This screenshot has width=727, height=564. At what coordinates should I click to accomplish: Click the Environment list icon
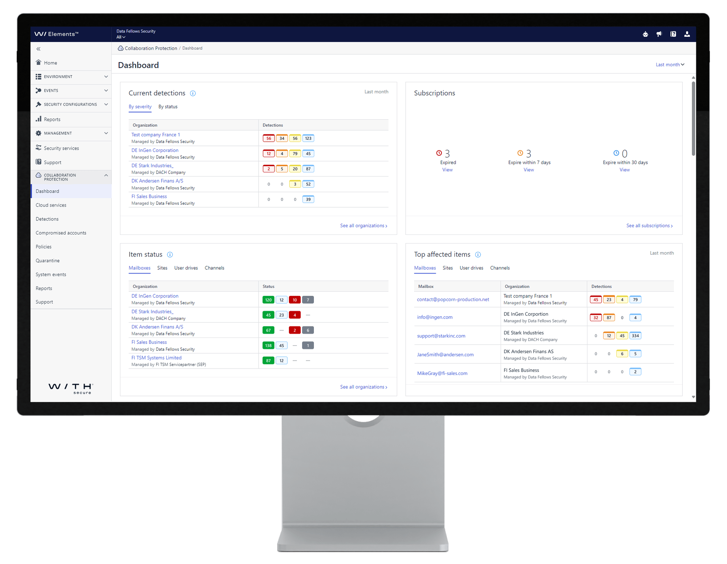pyautogui.click(x=38, y=77)
